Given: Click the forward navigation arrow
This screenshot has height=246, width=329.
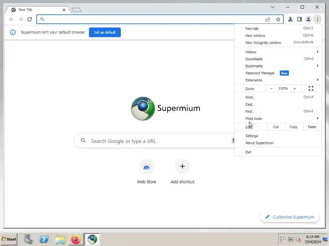Looking at the screenshot, I should click(21, 19).
